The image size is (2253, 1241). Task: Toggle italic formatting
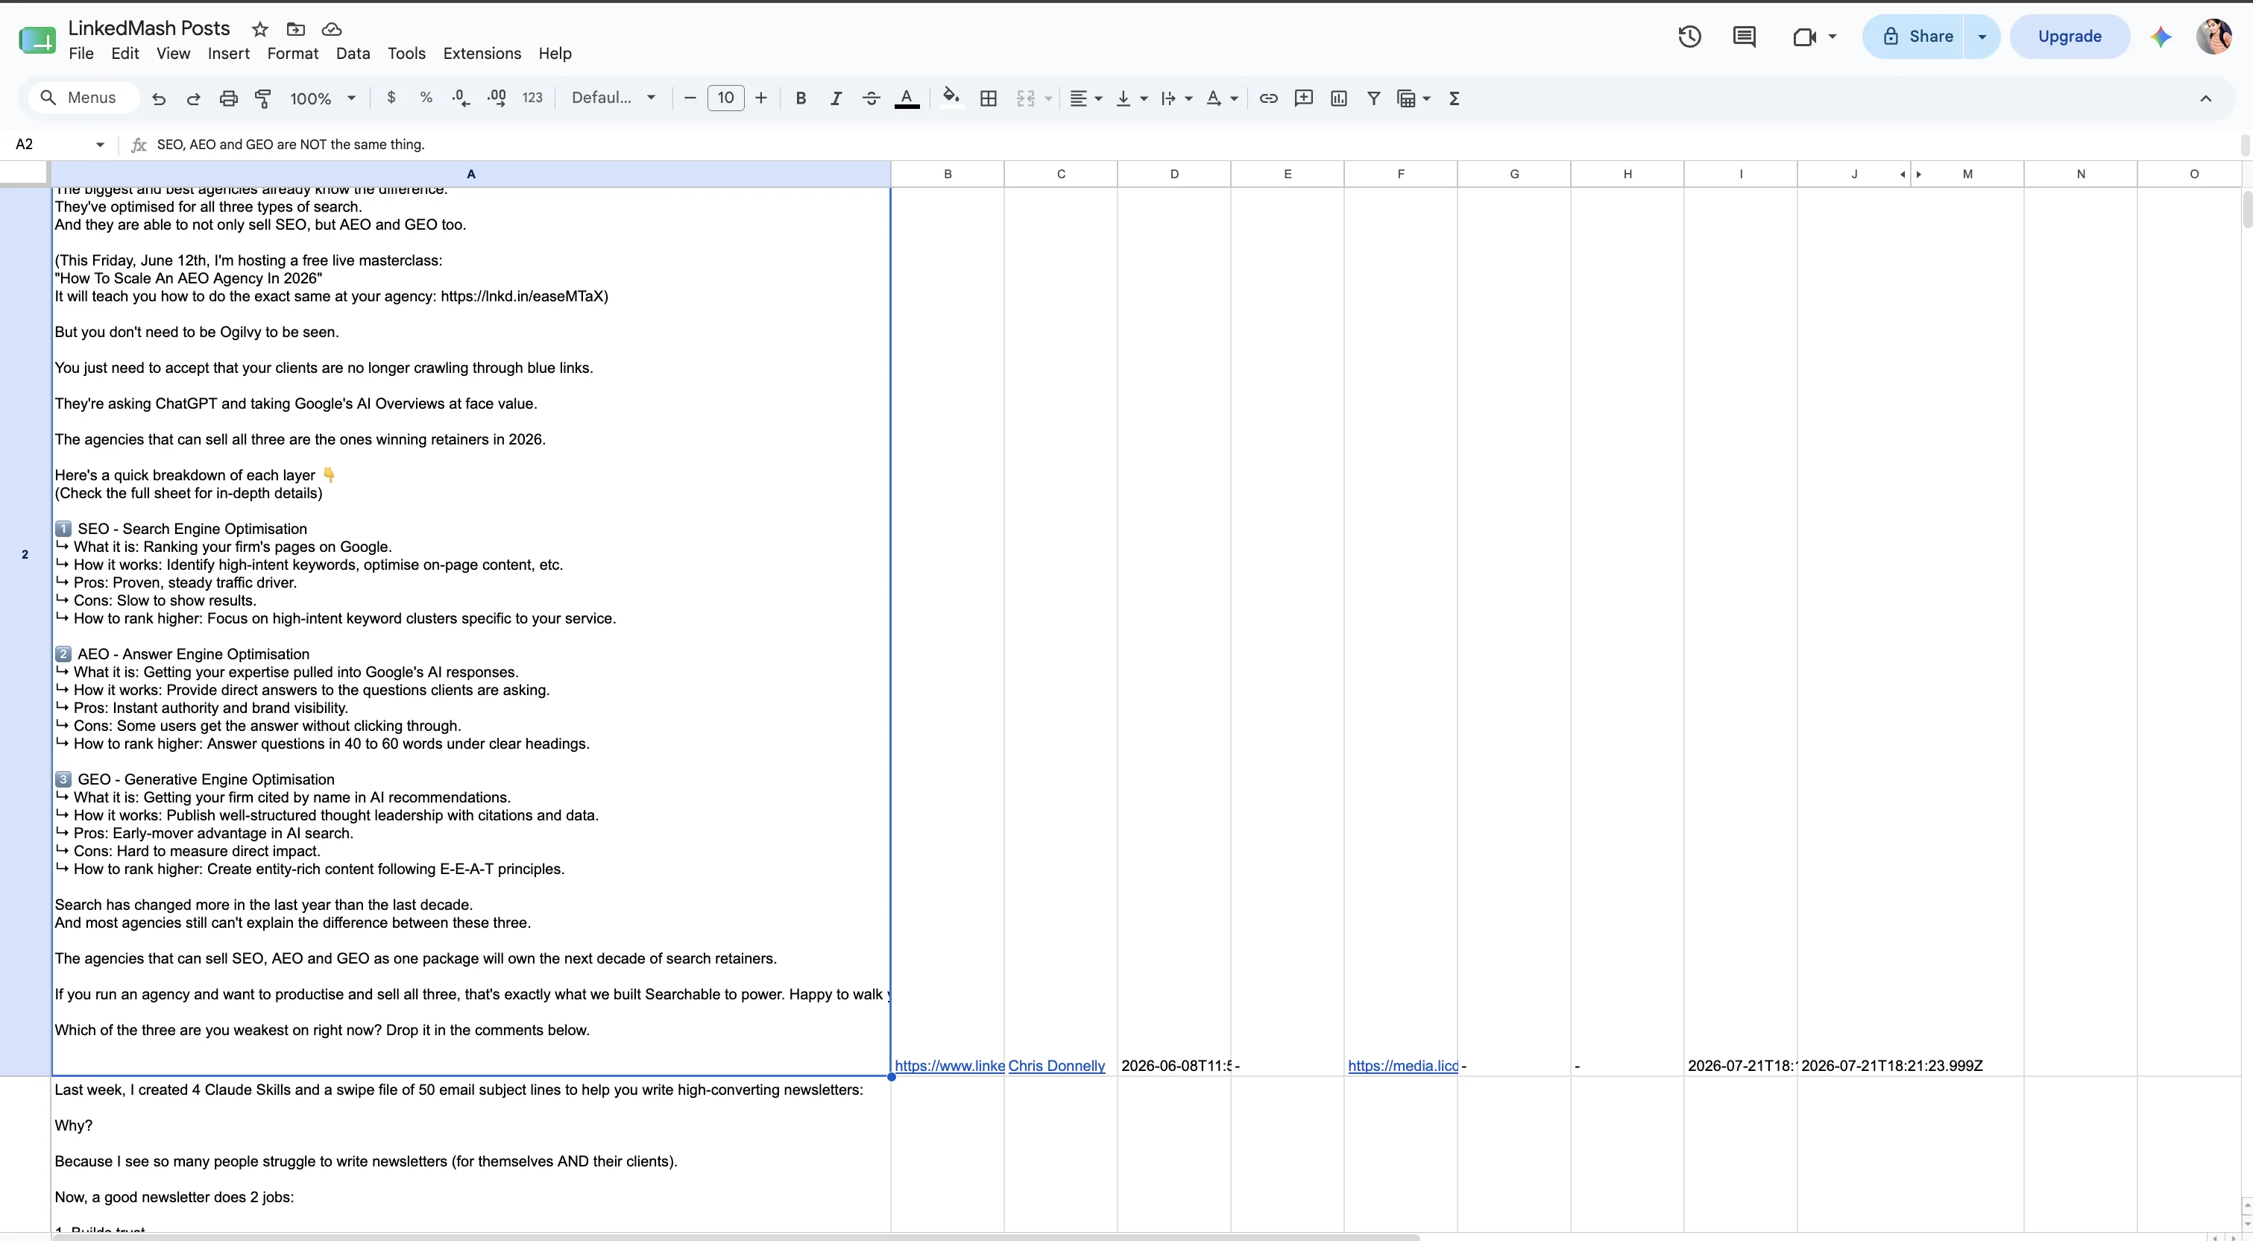[835, 98]
